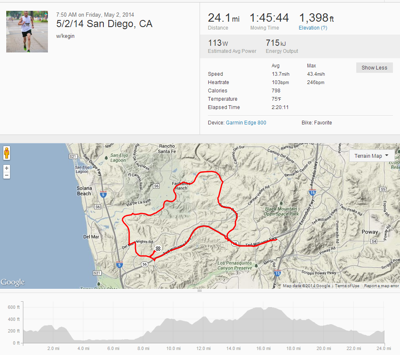400x355 pixels.
Task: Click Report a map error link
Action: point(381,286)
